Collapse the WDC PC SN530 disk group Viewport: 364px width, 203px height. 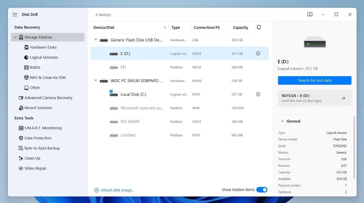point(96,81)
